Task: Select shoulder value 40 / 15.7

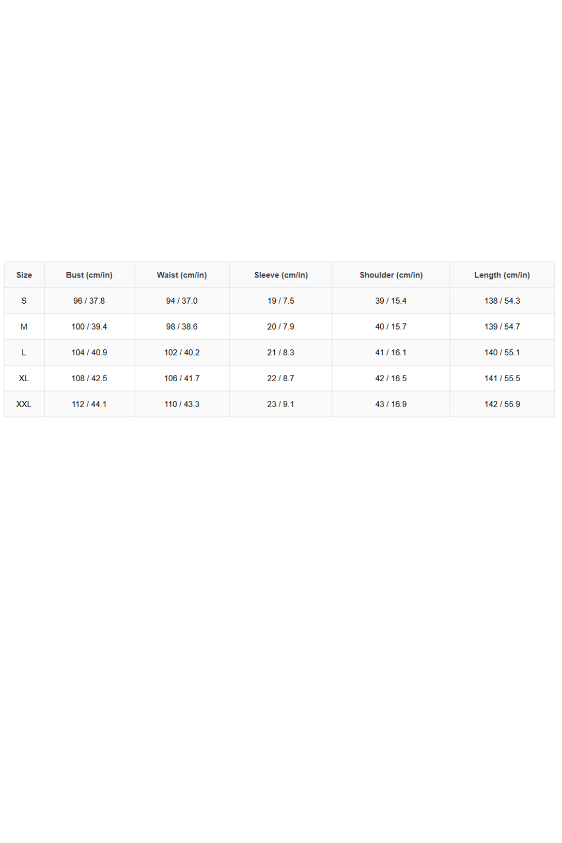Action: tap(391, 326)
